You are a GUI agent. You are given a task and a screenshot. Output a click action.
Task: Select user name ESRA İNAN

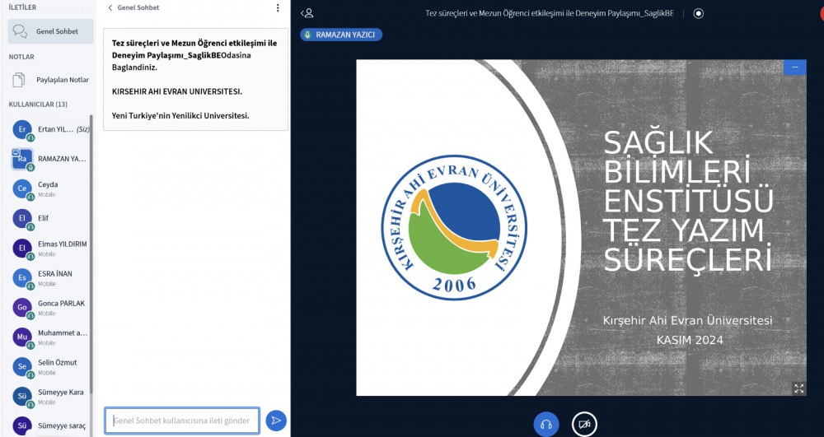pyautogui.click(x=55, y=274)
